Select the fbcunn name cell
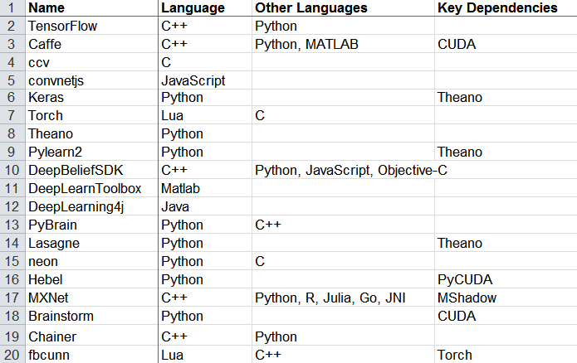Viewport: 577px width, 363px height. (91, 355)
